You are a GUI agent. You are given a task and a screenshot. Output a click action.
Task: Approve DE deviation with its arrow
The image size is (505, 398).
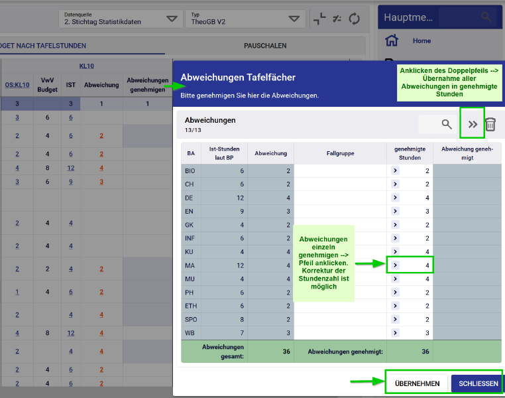[x=395, y=198]
